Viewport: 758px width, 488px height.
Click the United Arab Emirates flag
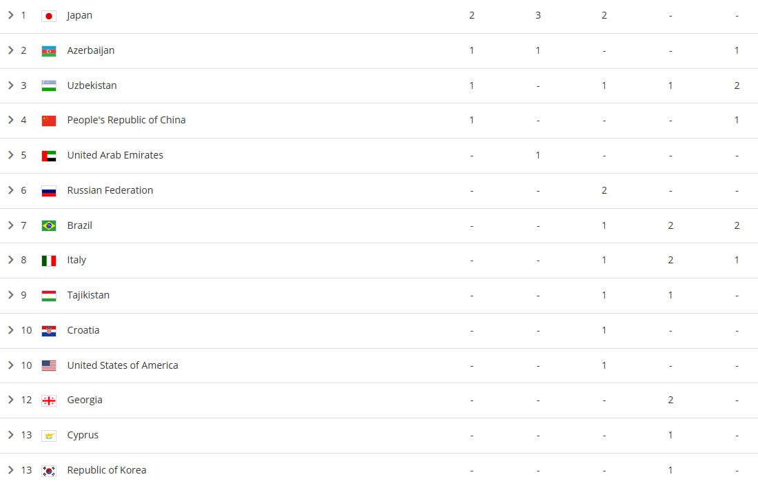coord(48,156)
